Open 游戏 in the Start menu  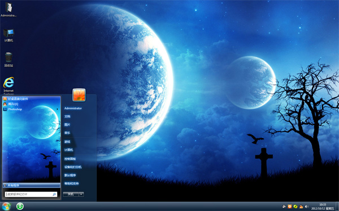(x=67, y=142)
